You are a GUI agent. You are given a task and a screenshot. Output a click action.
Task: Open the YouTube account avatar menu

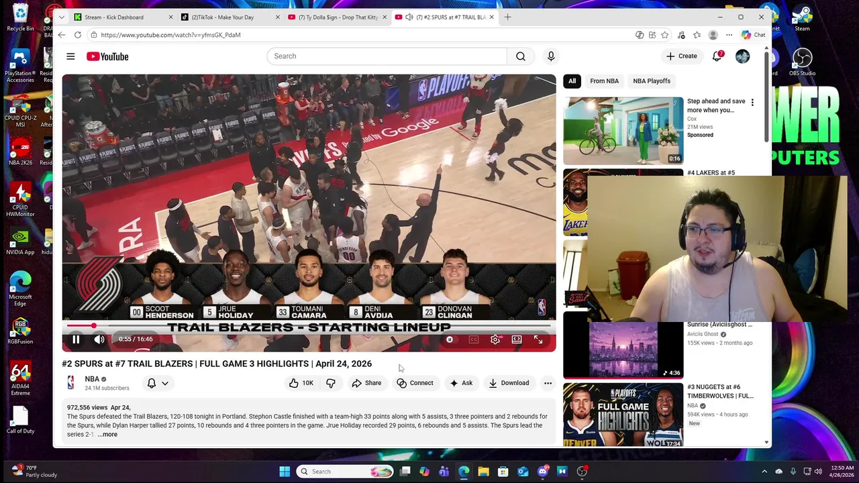coord(742,56)
